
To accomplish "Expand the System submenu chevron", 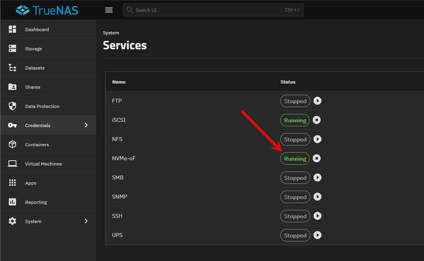I will click(86, 221).
